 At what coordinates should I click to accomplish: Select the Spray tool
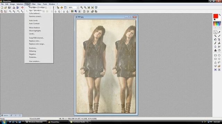(x=219, y=40)
